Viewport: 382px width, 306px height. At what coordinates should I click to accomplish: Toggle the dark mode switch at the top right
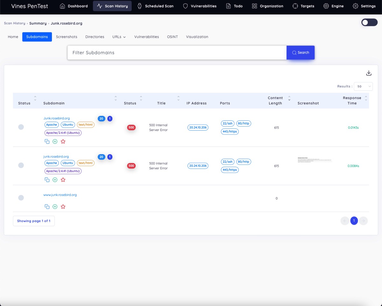click(x=369, y=22)
